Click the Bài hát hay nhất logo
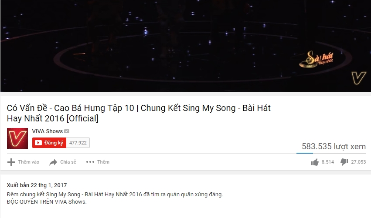371x218 pixels. point(317,59)
